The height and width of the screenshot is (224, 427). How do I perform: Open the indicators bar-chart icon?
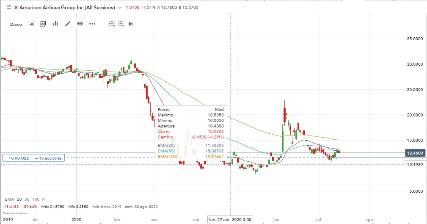pos(55,24)
